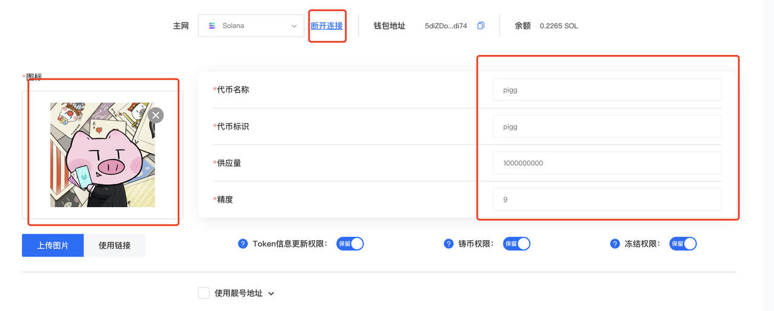Screen dimensions: 774x311
Task: Click help icon beside 冻结权限
Action: coord(615,244)
